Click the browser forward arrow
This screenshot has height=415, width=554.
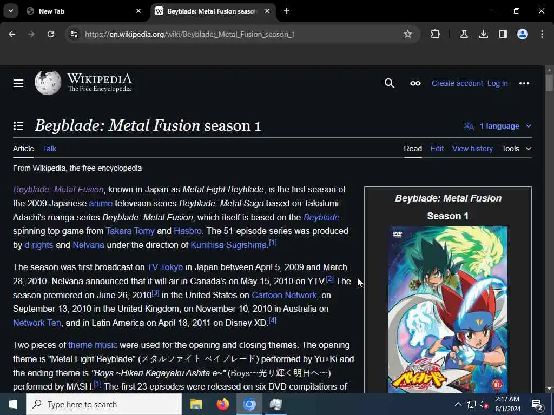click(31, 34)
